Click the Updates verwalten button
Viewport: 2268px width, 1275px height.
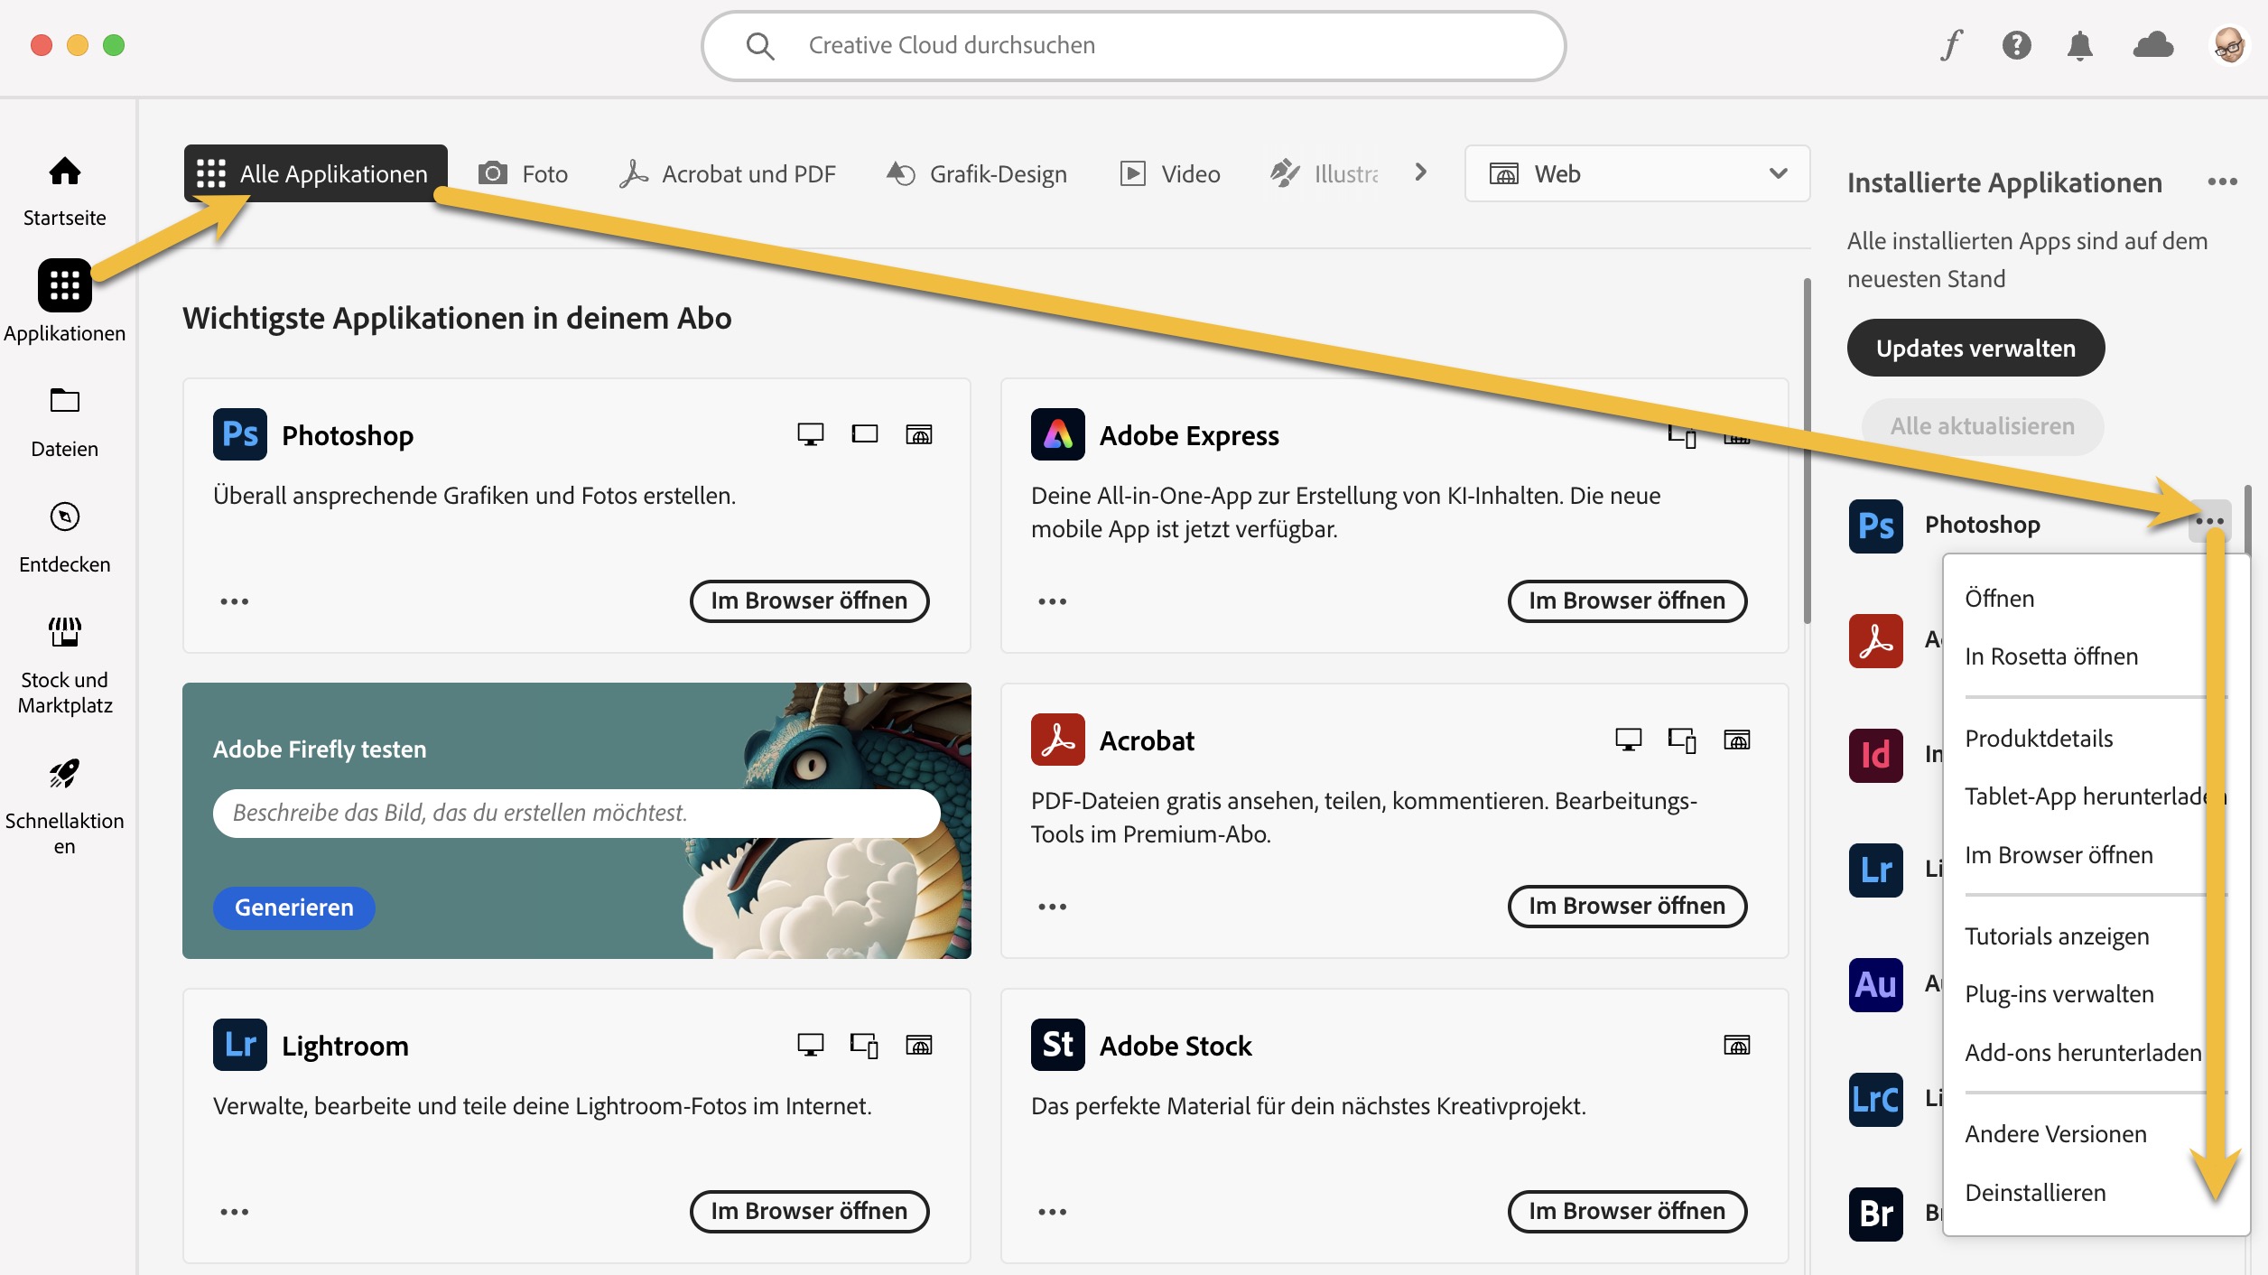pos(1975,349)
